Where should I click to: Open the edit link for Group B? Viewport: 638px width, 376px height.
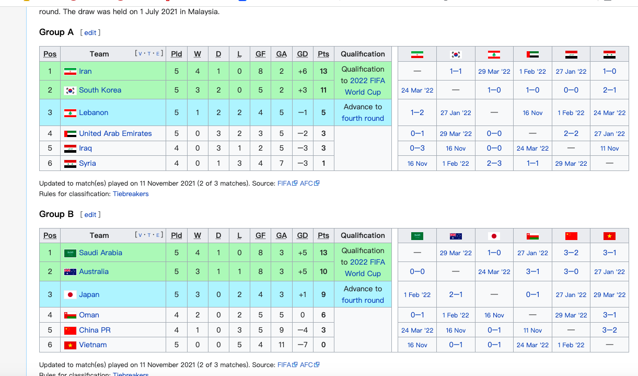point(90,214)
